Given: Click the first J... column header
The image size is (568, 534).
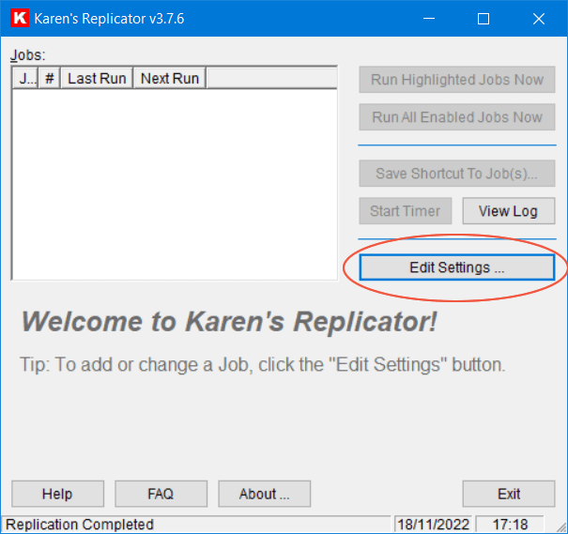Looking at the screenshot, I should (x=25, y=78).
